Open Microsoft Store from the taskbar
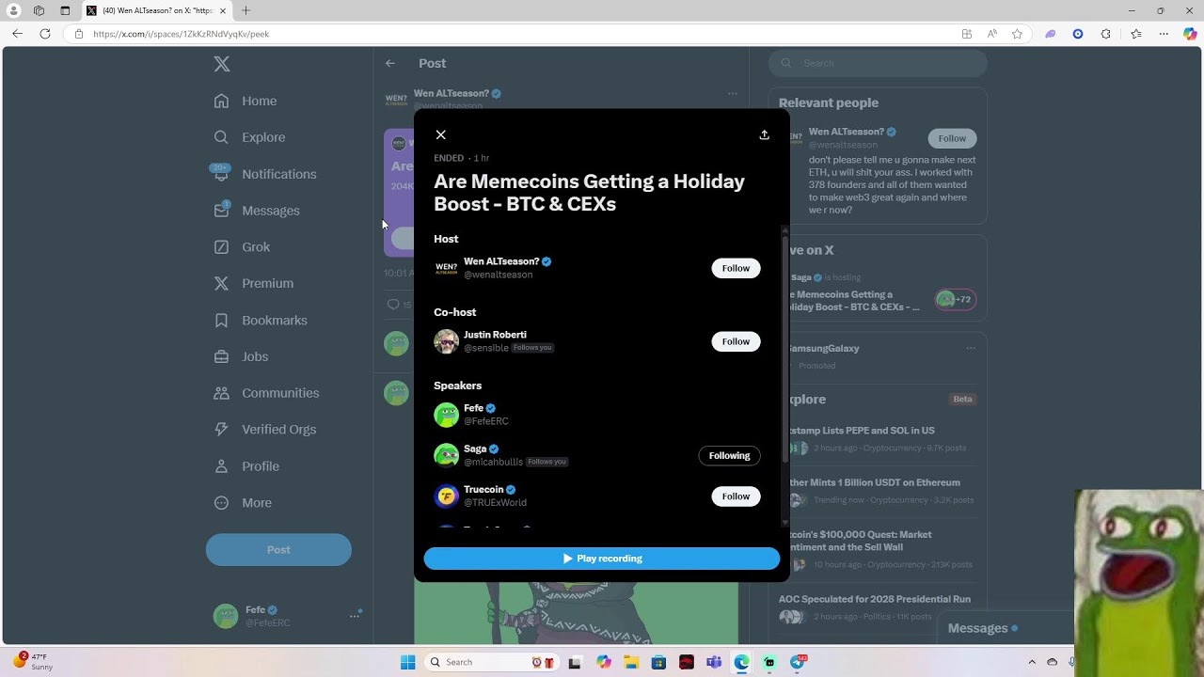Image resolution: width=1204 pixels, height=677 pixels. [x=658, y=662]
